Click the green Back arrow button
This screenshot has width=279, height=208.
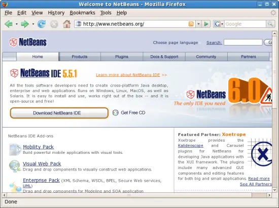point(9,24)
